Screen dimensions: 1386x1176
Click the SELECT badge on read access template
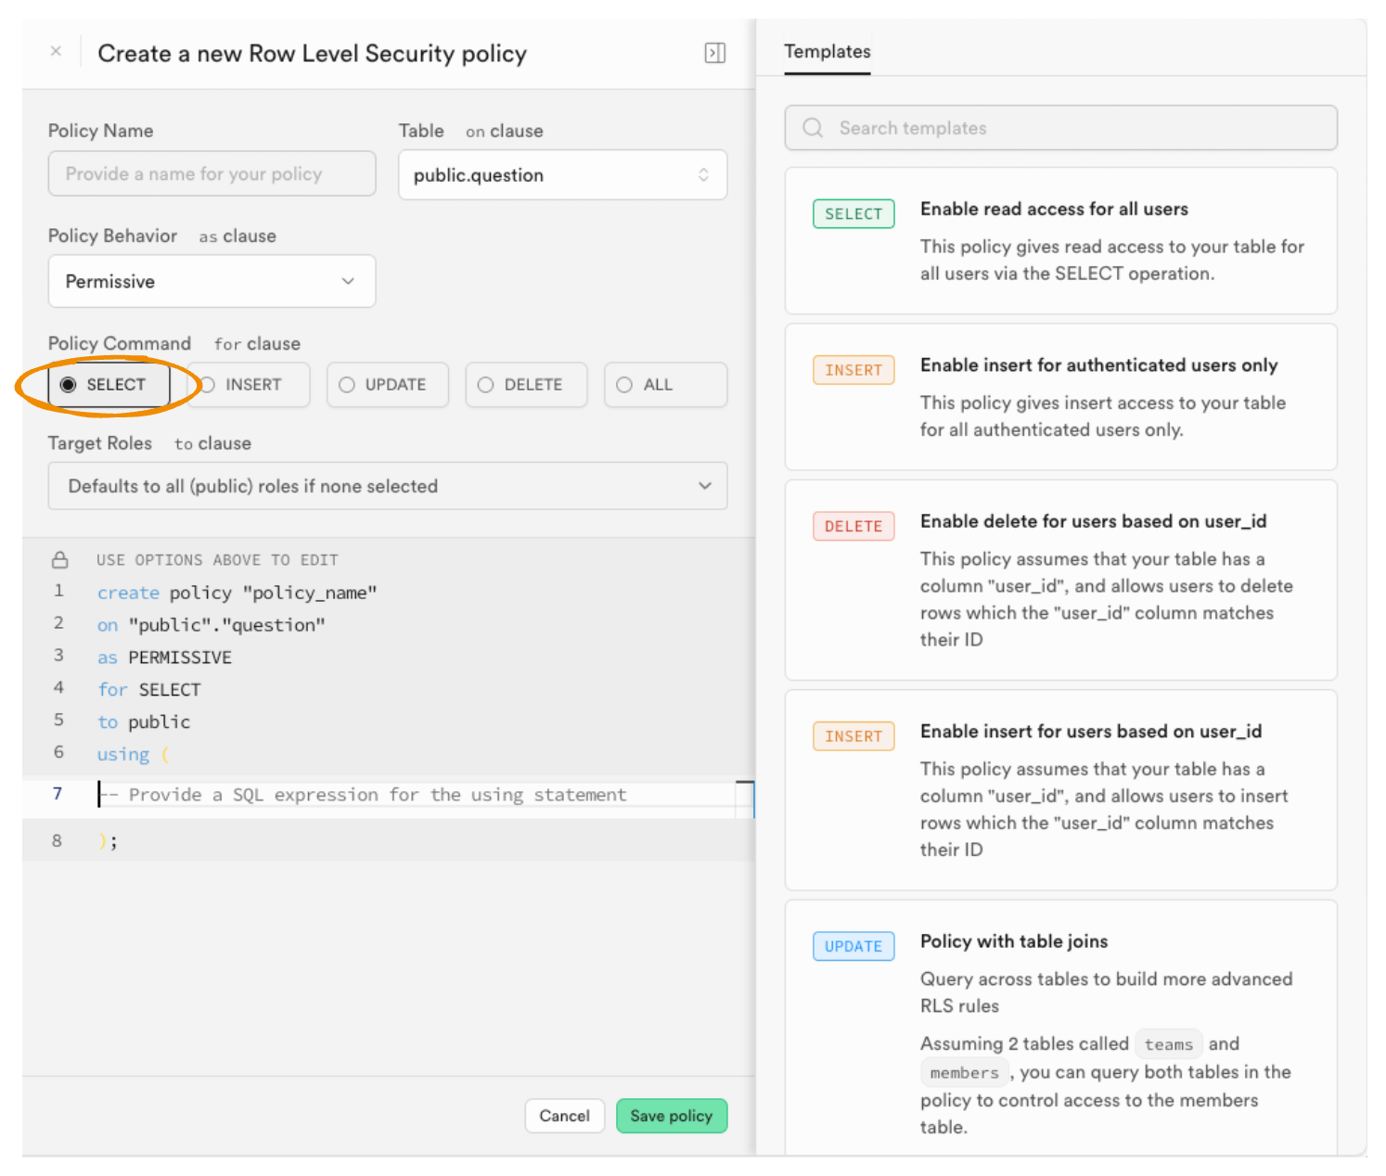(853, 214)
